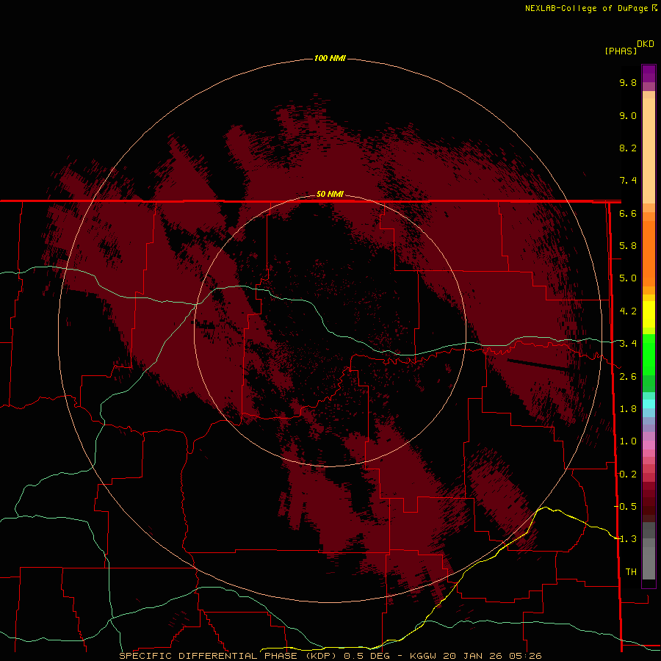Click the yellow swatch in color scale
661x661 pixels.
649,314
